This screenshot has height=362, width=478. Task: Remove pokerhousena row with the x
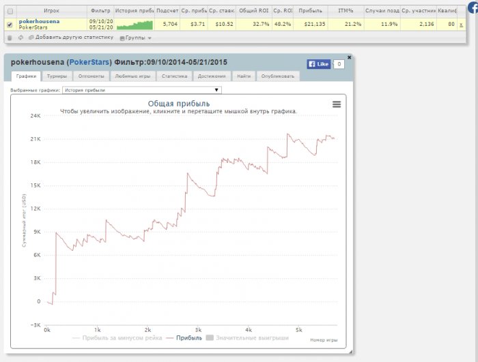coord(461,25)
